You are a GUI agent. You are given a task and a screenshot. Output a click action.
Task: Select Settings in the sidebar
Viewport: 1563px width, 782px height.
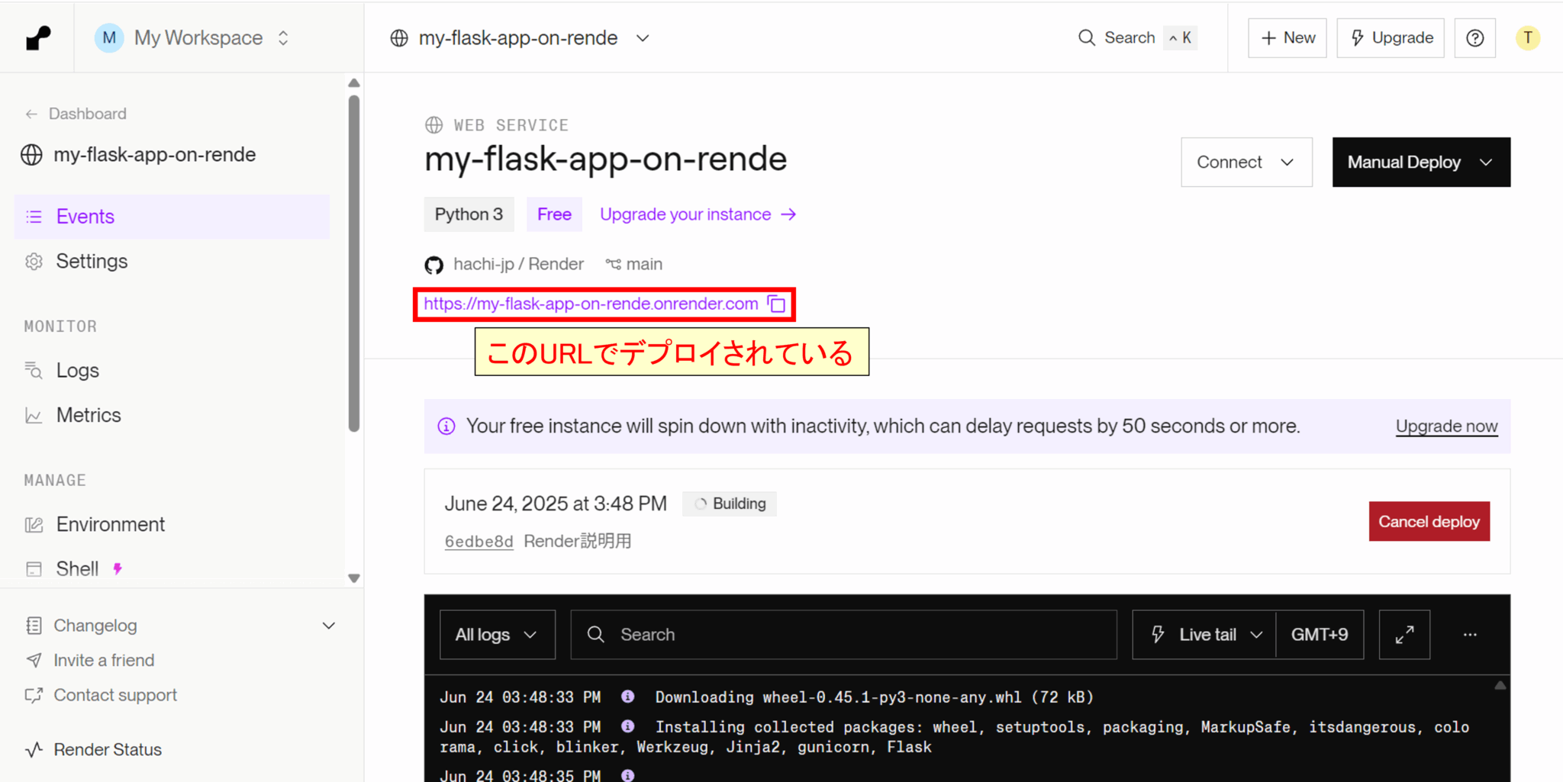click(92, 262)
